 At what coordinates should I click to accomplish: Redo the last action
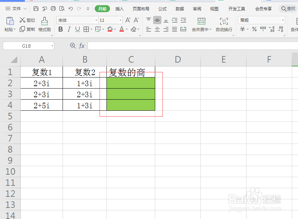pos(79,9)
